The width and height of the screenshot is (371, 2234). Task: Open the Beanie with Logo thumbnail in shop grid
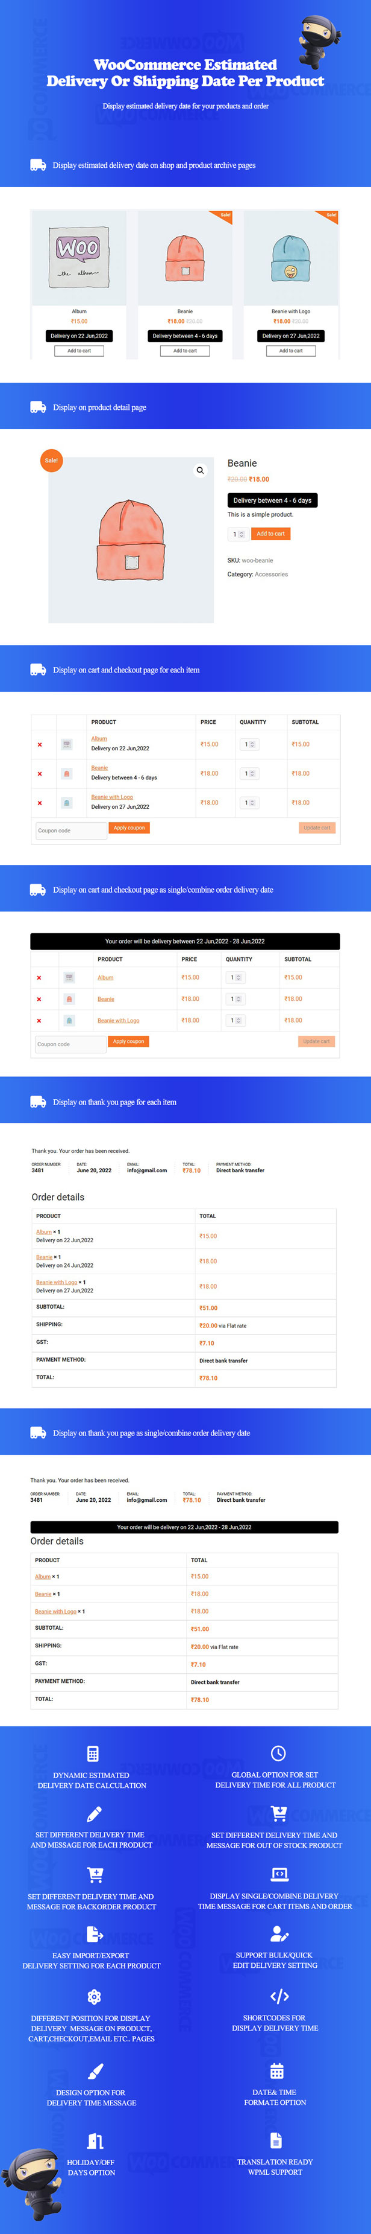click(290, 258)
